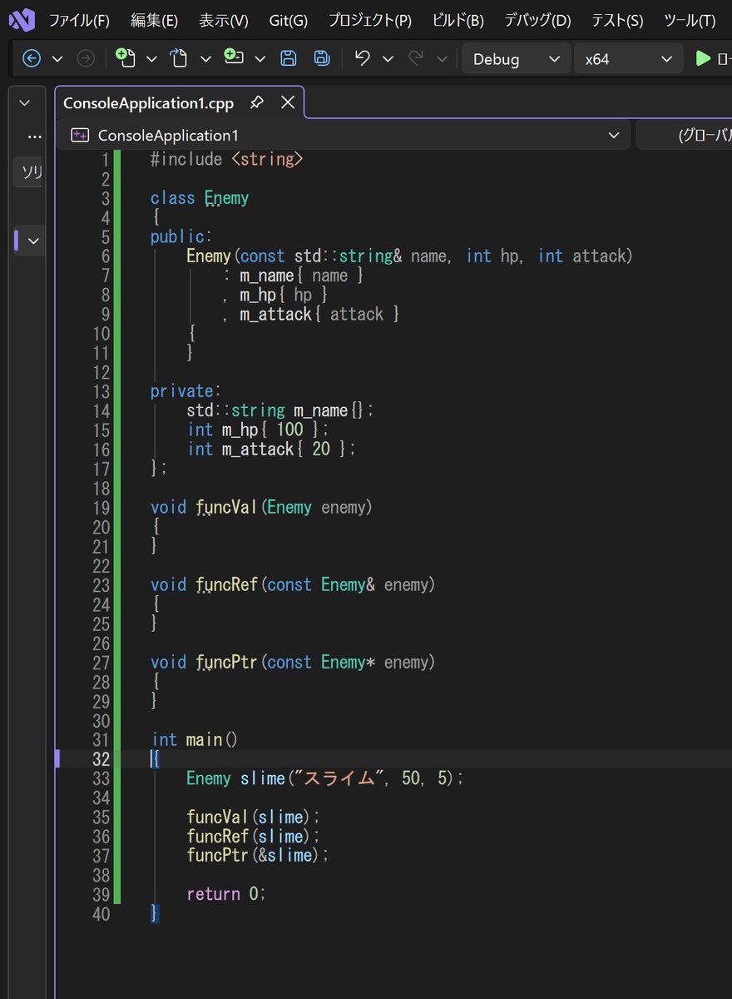This screenshot has width=732, height=999.
Task: Click the Visual Studio logo icon
Action: [x=22, y=20]
